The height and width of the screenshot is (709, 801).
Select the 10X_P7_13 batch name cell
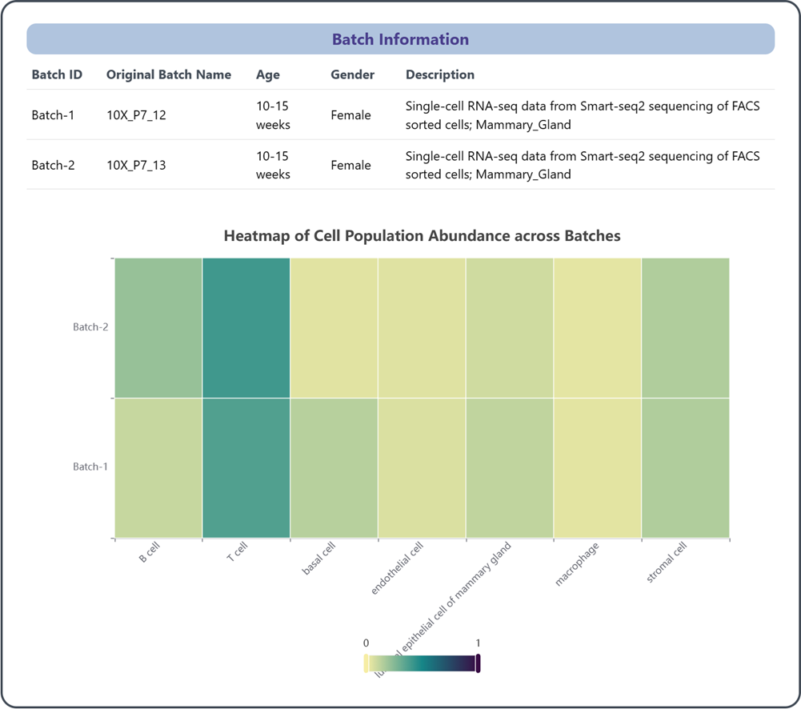click(x=136, y=166)
